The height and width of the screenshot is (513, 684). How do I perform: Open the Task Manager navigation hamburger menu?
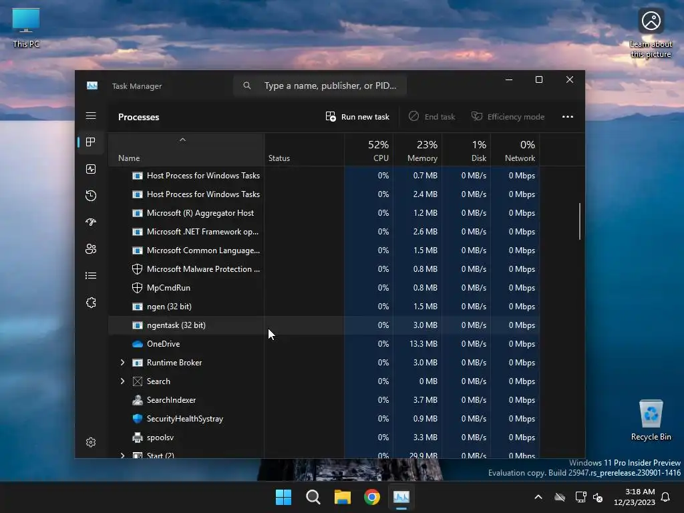pos(91,116)
